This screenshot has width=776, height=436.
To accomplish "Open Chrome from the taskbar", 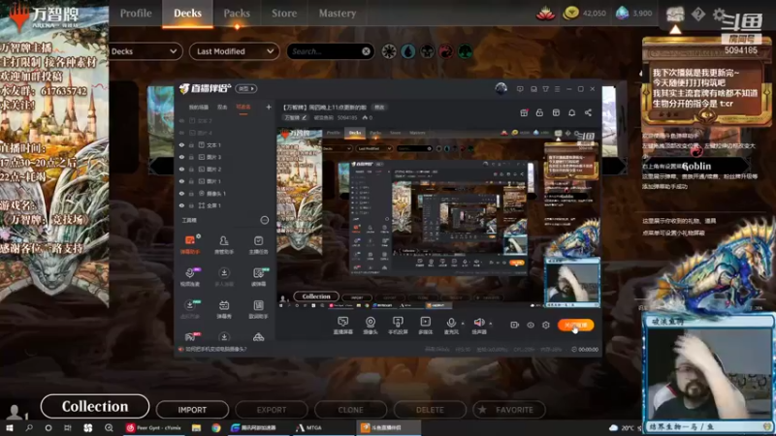I will coord(216,427).
